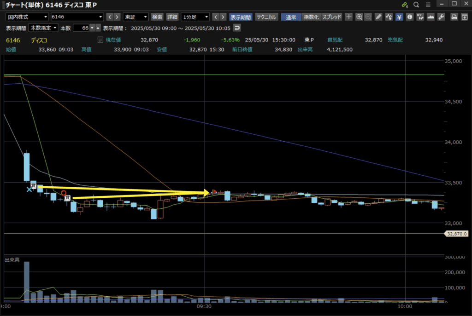
Task: Increase the 本数 bar count
Action: click(x=98, y=28)
